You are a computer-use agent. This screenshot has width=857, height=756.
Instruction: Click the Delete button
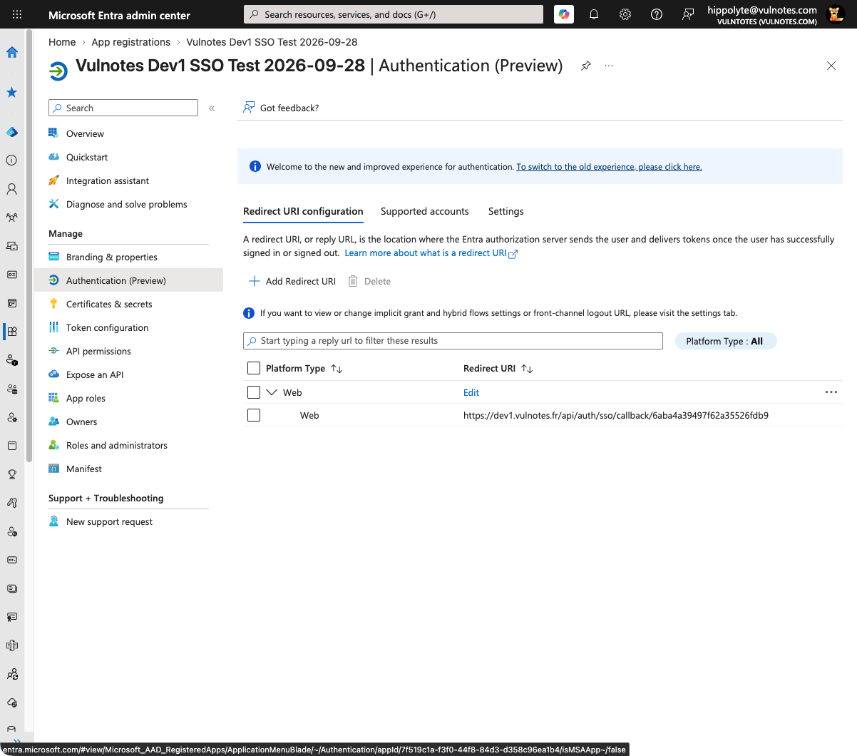369,281
